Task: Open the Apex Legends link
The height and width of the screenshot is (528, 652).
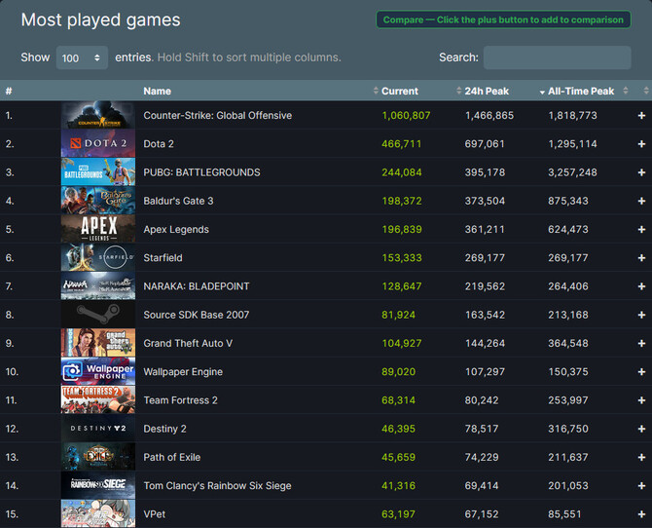Action: (x=176, y=230)
